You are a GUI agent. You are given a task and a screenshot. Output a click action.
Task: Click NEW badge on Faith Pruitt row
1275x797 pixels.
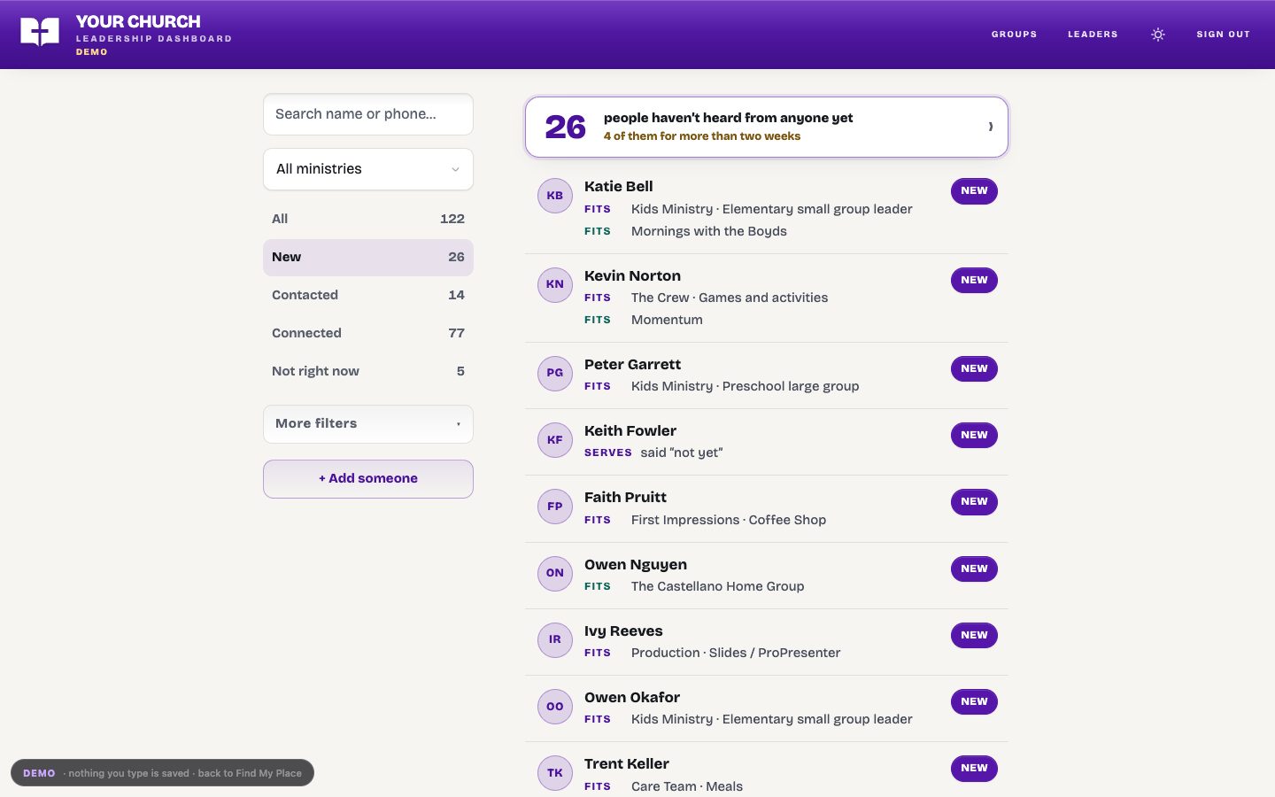[x=974, y=502]
